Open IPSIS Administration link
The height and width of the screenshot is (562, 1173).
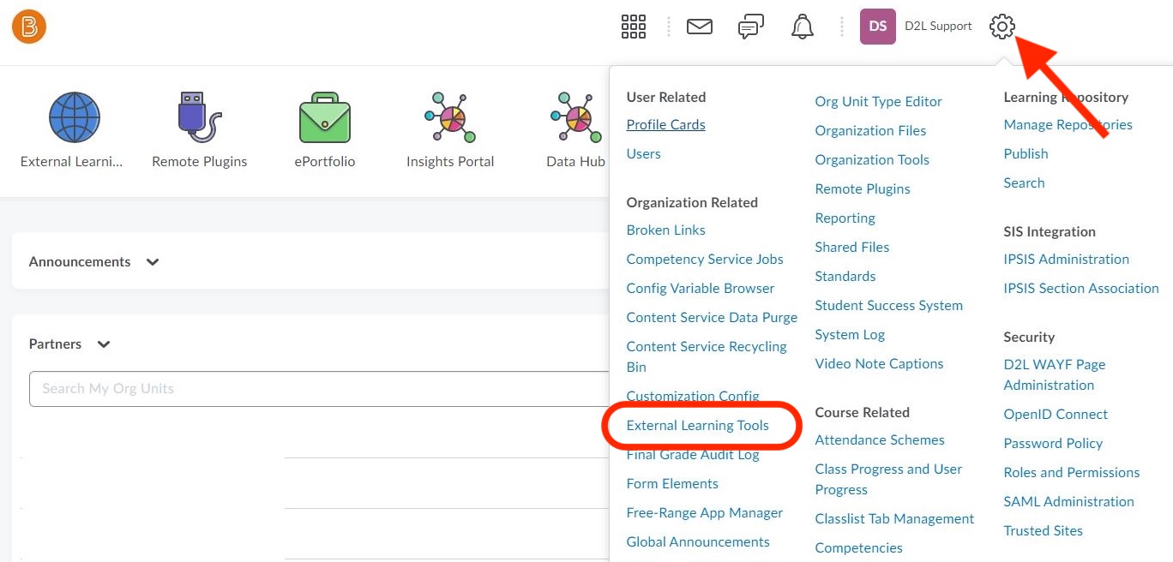click(1066, 260)
